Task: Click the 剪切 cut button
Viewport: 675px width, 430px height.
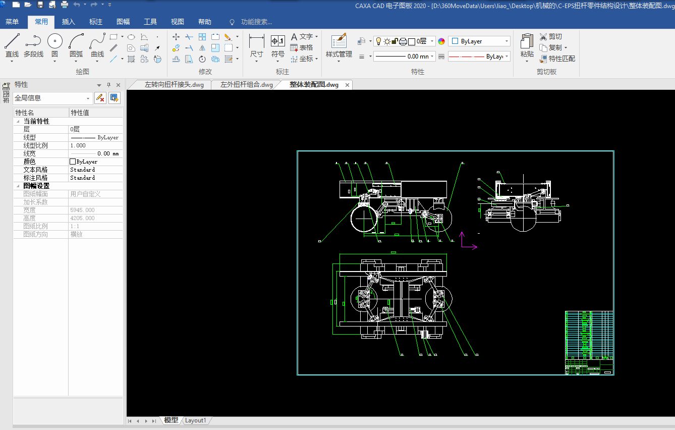Action: click(551, 36)
